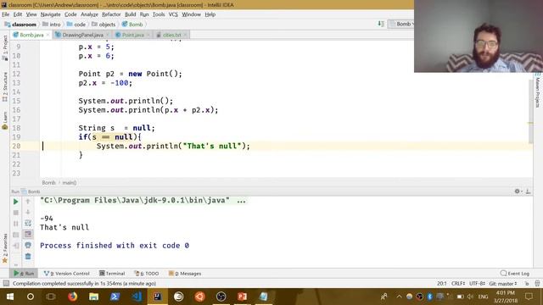Click code folder in navigation bar
This screenshot has height=305, width=543.
point(76,25)
